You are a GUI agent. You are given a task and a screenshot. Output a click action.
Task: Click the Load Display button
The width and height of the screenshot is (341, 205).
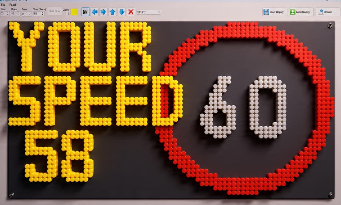301,12
